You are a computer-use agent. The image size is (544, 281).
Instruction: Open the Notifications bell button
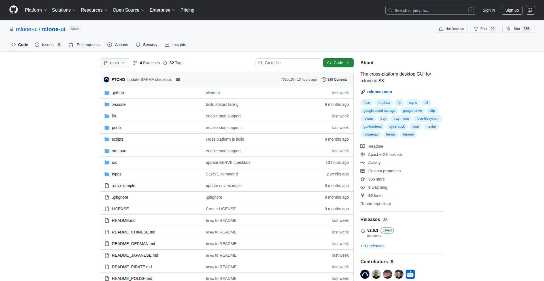click(x=451, y=29)
